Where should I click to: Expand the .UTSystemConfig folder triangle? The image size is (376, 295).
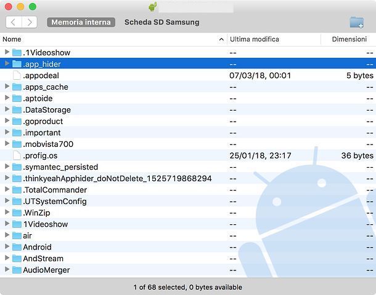point(7,201)
